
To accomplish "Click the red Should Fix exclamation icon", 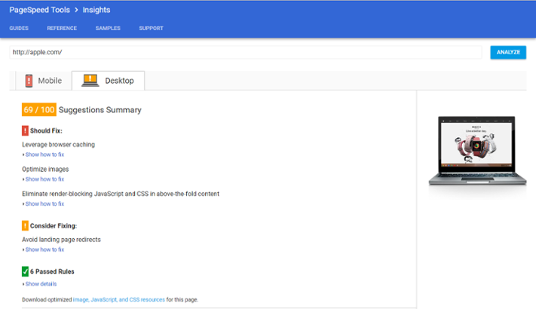I will click(x=26, y=130).
